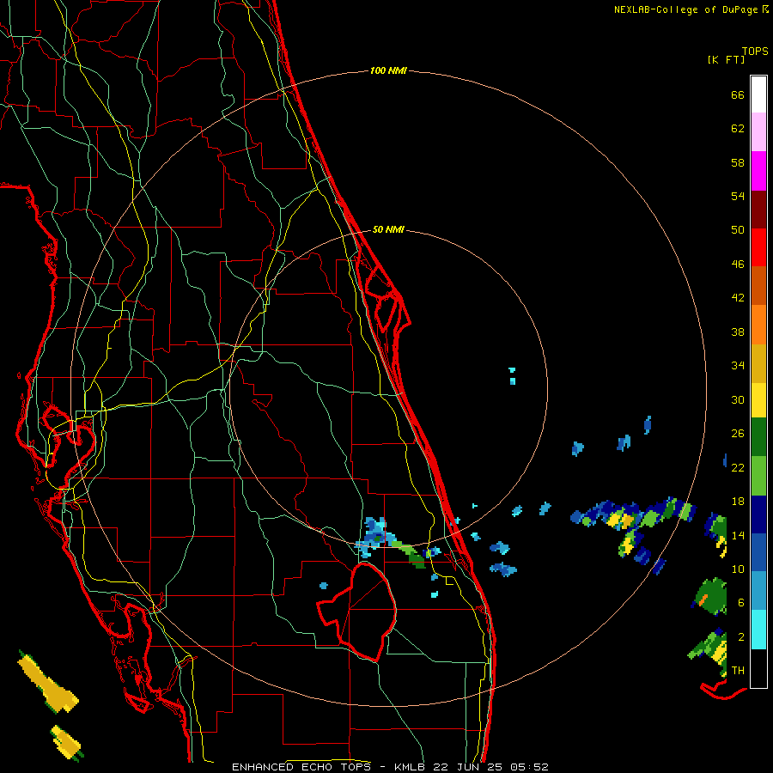This screenshot has height=773, width=773.
Task: Click the '50 NMI' range ring label
Action: point(388,229)
